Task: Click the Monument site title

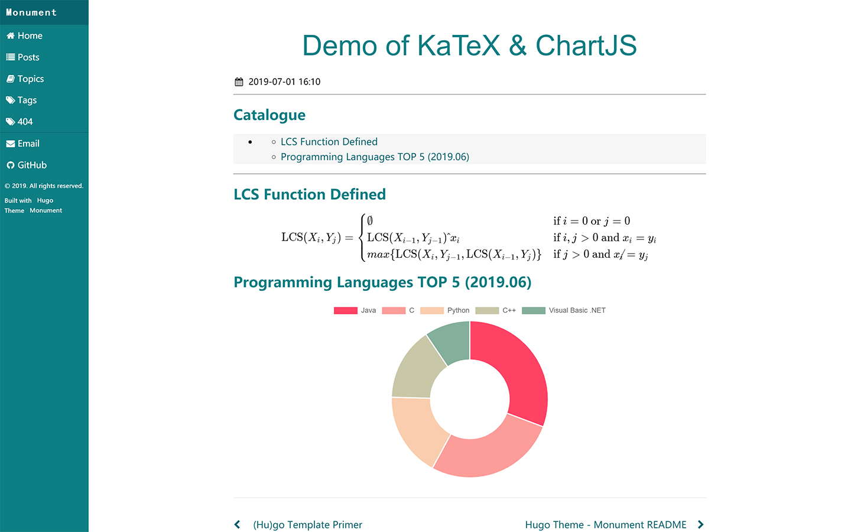Action: [31, 12]
